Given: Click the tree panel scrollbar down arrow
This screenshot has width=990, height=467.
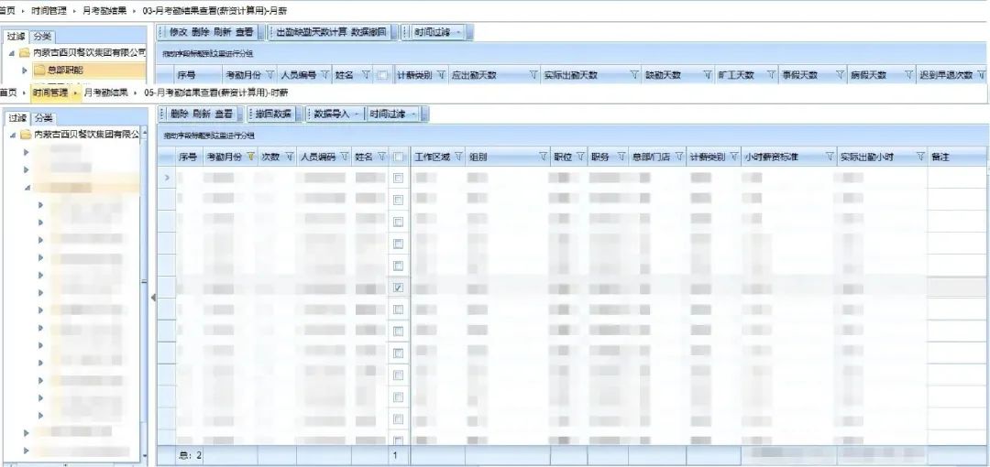Looking at the screenshot, I should 144,455.
